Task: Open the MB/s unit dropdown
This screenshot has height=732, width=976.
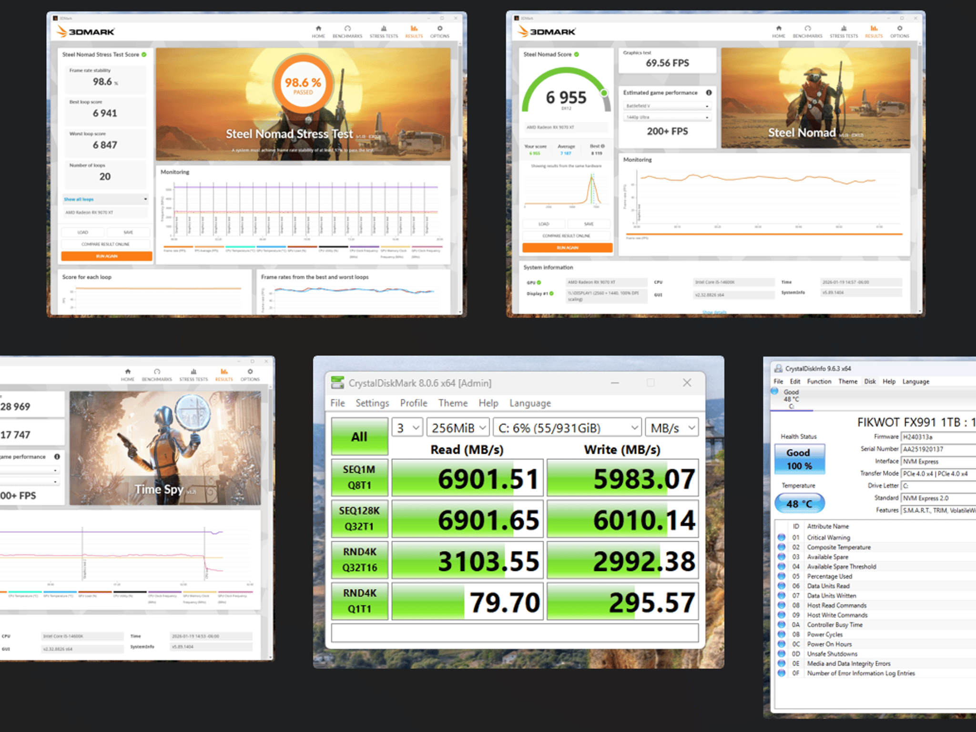Action: click(x=672, y=427)
